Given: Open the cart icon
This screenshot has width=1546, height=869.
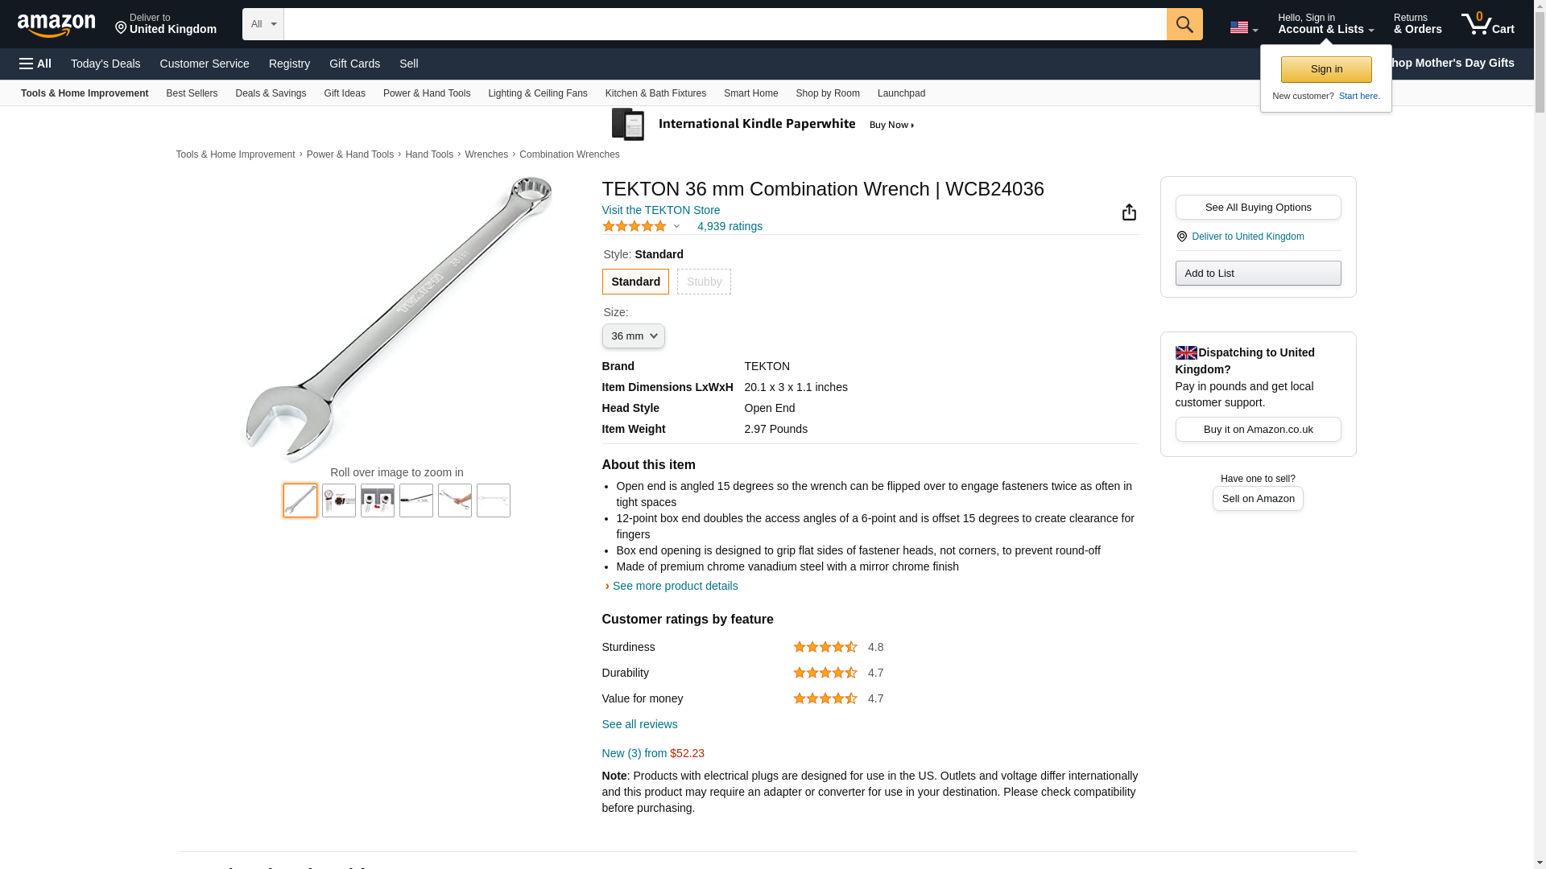Looking at the screenshot, I should point(1487,23).
